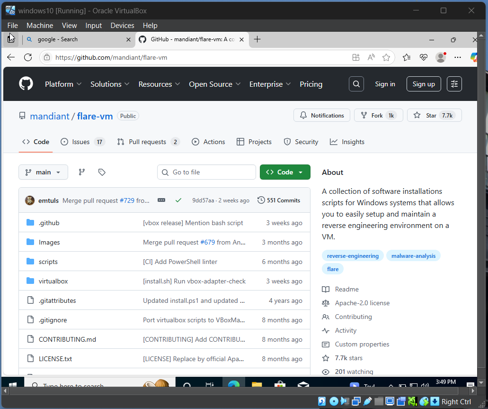Viewport: 488px width, 409px height.
Task: Switch to the Insights tab
Action: [347, 142]
